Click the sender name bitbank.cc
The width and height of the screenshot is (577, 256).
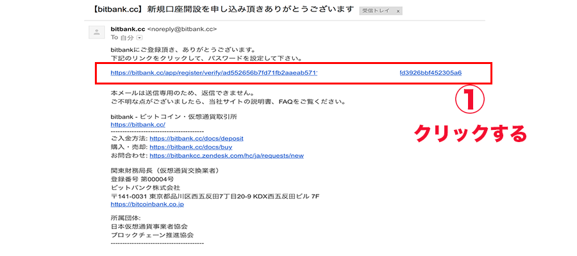click(128, 29)
